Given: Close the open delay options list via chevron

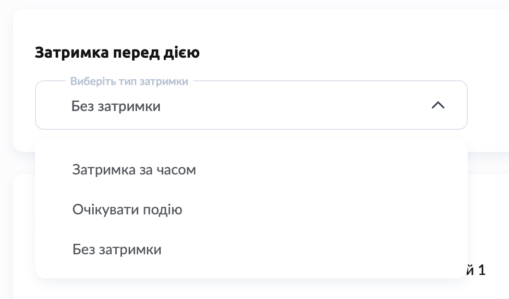Looking at the screenshot, I should [438, 105].
